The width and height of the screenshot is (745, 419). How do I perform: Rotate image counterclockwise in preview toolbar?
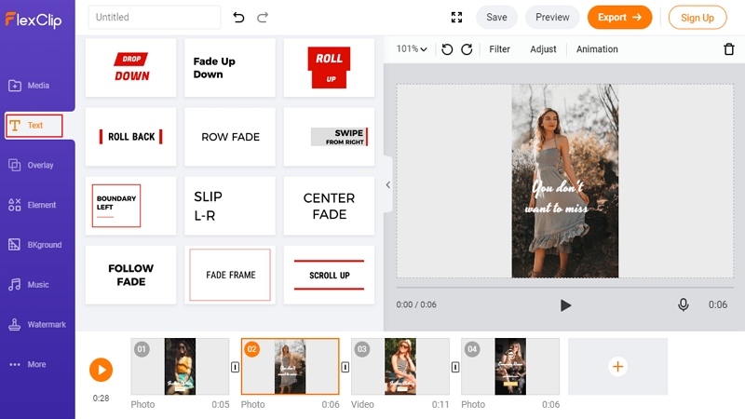447,49
